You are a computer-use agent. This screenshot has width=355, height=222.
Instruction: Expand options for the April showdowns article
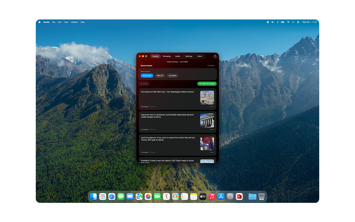[x=212, y=152]
